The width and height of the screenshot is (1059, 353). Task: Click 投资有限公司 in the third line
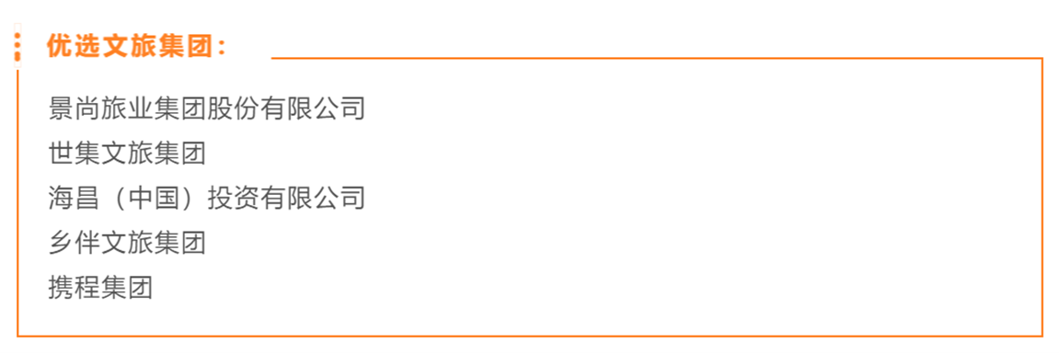click(286, 199)
